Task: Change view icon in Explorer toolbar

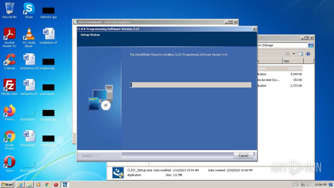Action: point(288,54)
